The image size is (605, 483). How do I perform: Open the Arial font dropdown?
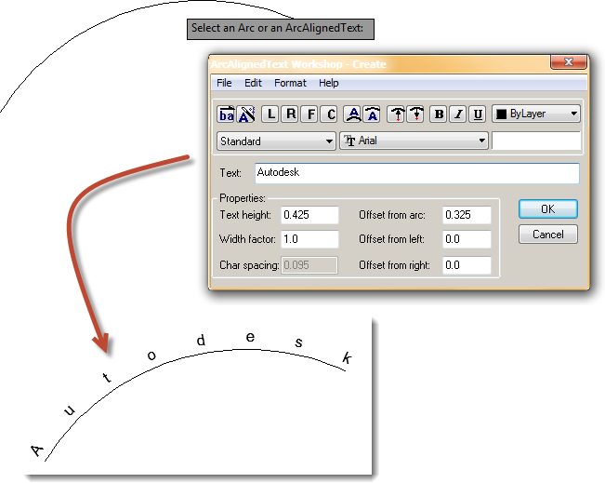(414, 141)
